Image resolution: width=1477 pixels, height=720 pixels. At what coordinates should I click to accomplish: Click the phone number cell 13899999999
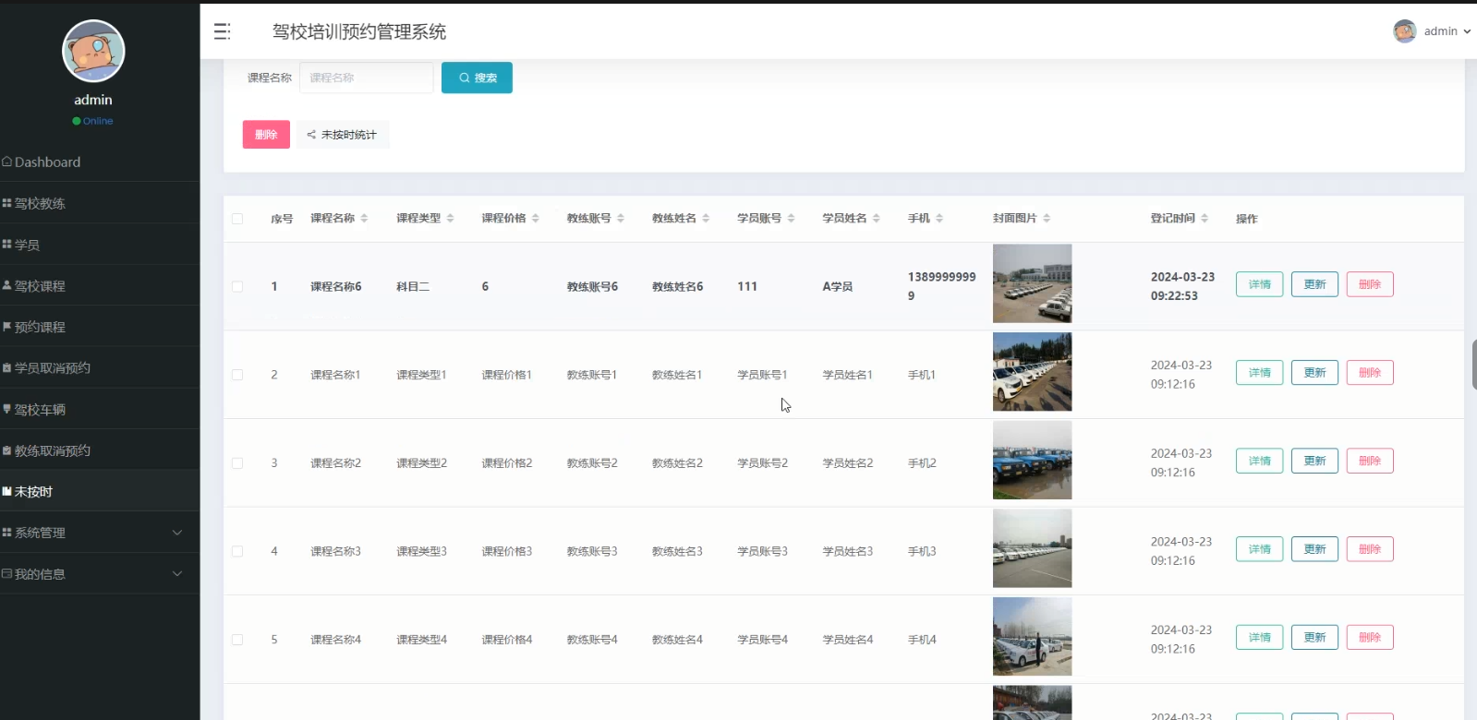[x=941, y=286]
